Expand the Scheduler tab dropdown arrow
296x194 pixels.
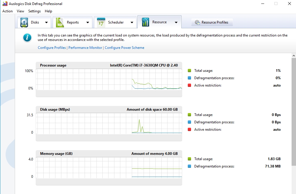pos(132,22)
